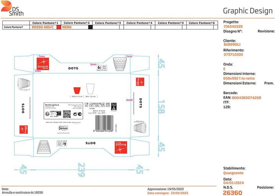Click the white outlined tall glass icon
The image size is (275, 196).
tap(90, 89)
